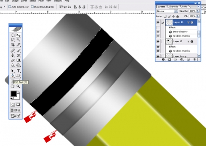
Task: Select the Polygonal Lasso tool
Action: coord(13,40)
